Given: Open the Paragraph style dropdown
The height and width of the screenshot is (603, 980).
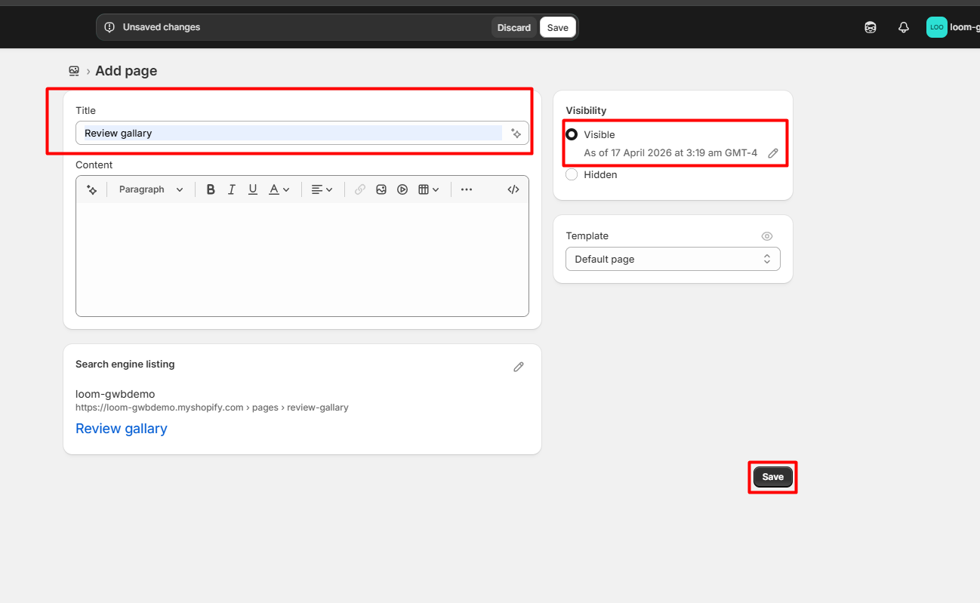Looking at the screenshot, I should coord(151,189).
